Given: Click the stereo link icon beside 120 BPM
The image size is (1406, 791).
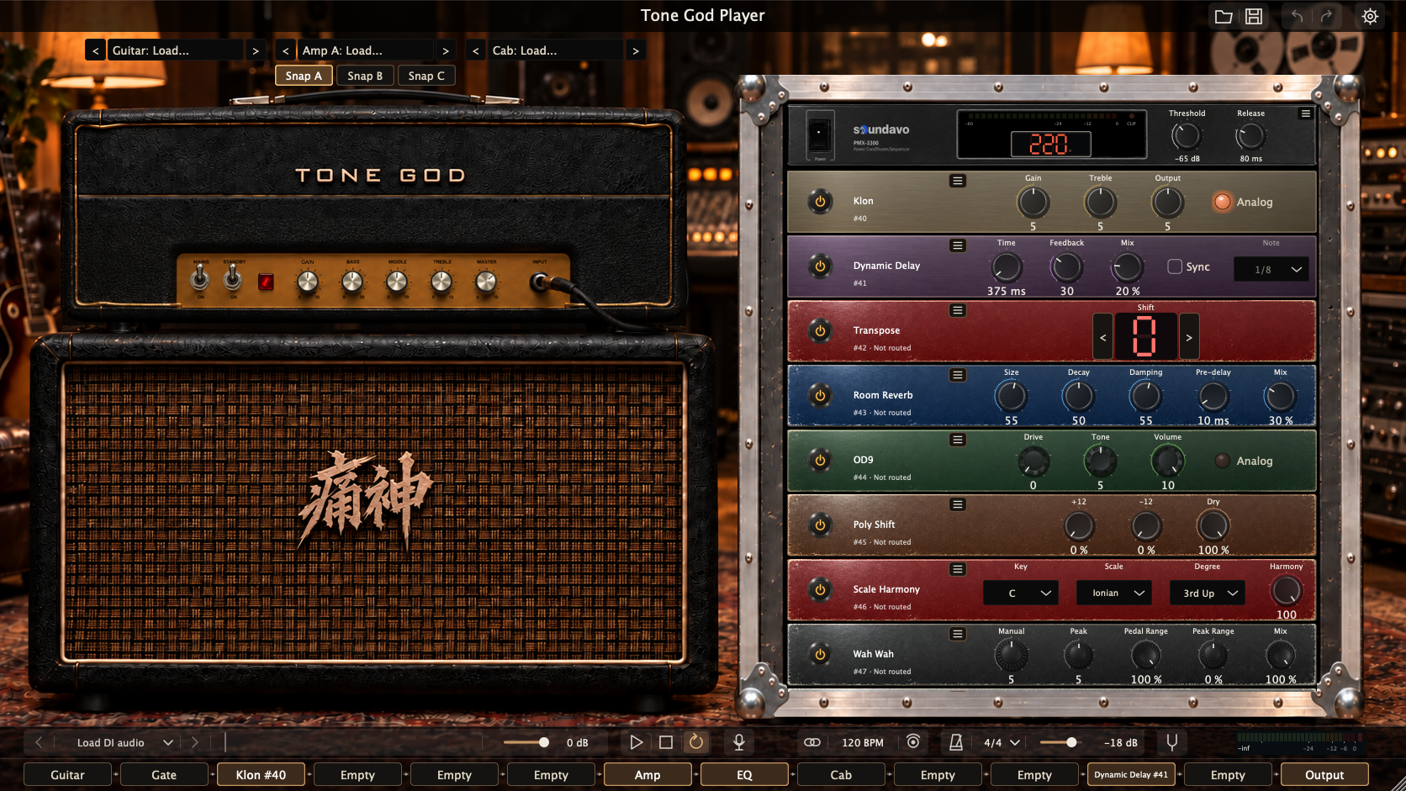Looking at the screenshot, I should (x=812, y=742).
